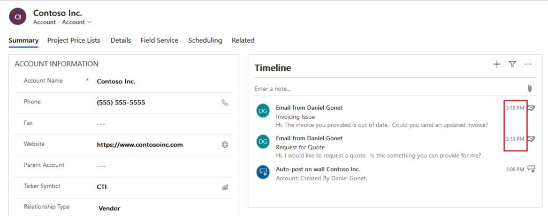This screenshot has height=216, width=548.
Task: Click email icon beside 3:18 PM
Action: 531,108
